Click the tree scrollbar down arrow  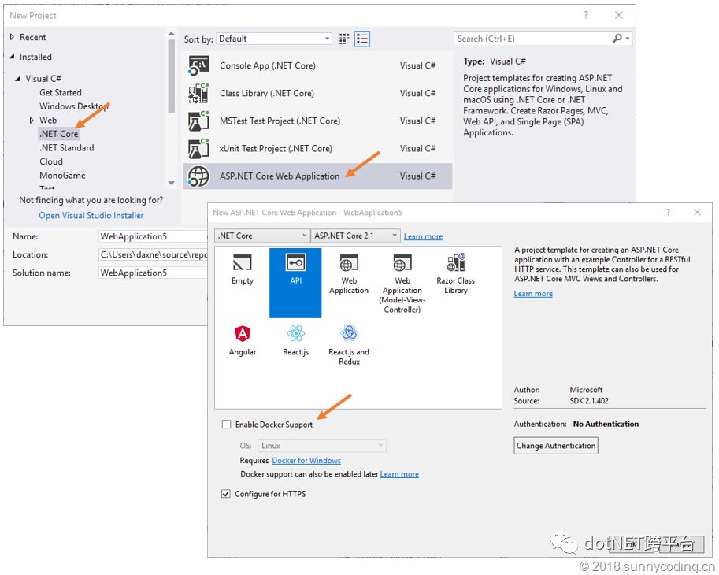click(171, 183)
